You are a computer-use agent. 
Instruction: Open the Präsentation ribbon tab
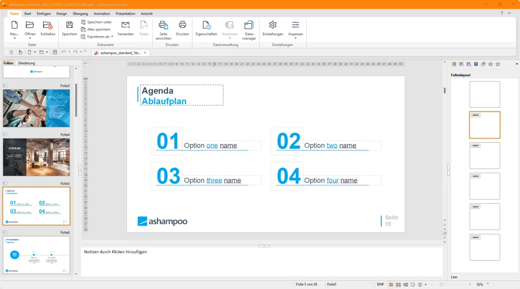pyautogui.click(x=125, y=14)
